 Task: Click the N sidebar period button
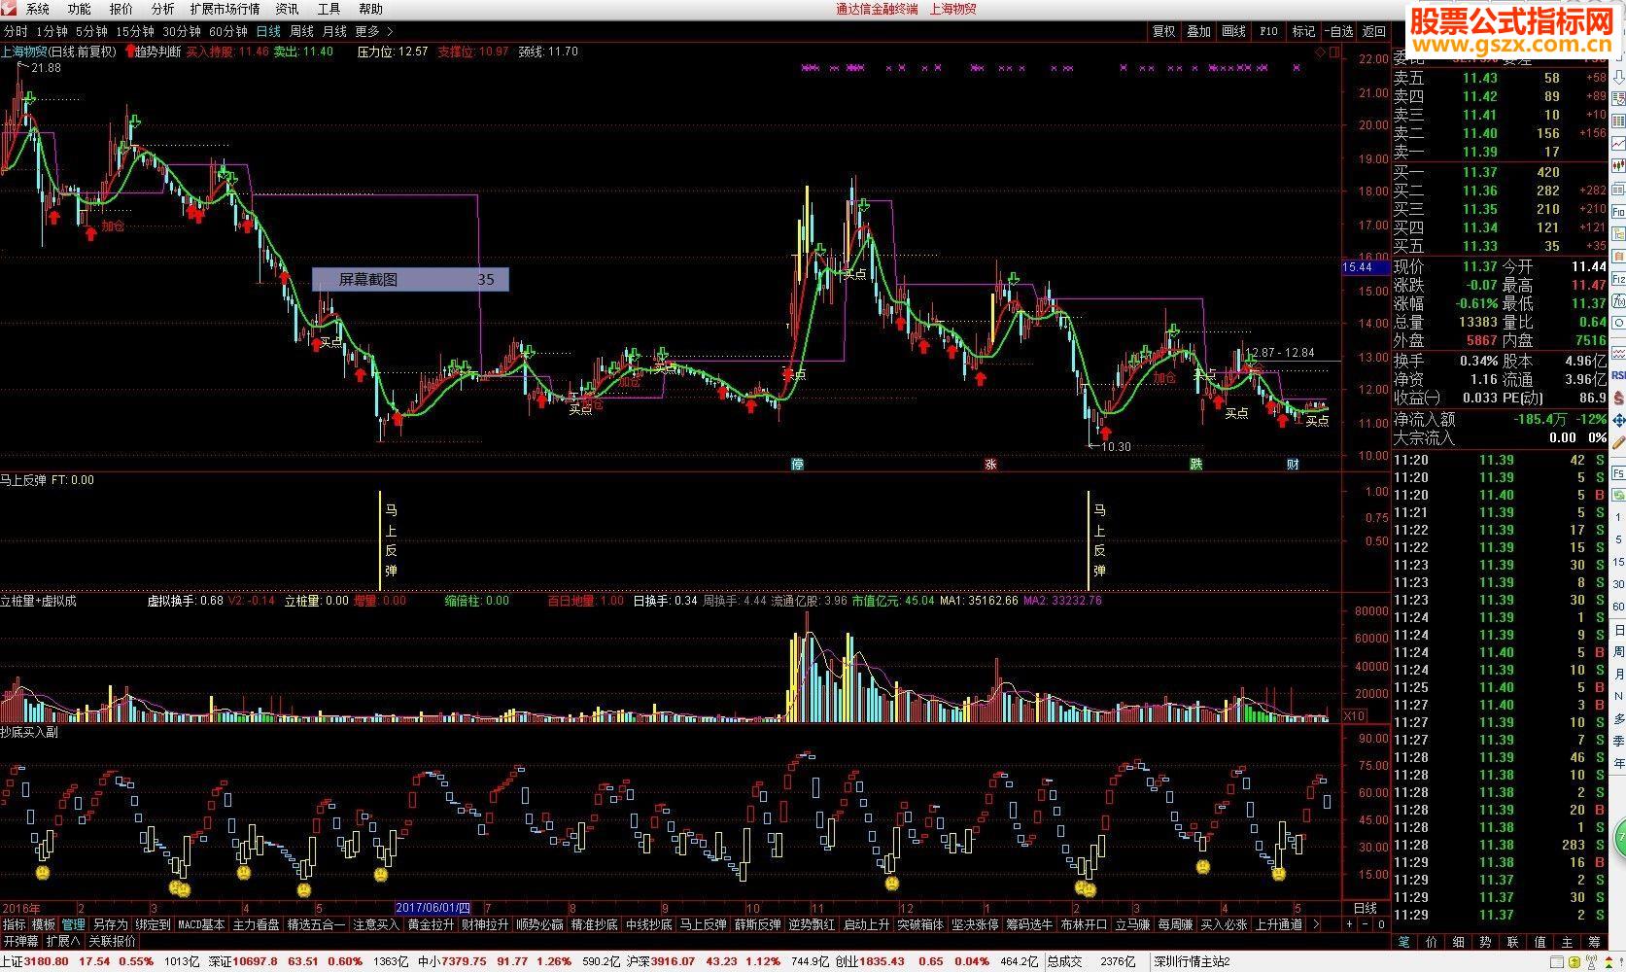(1618, 695)
